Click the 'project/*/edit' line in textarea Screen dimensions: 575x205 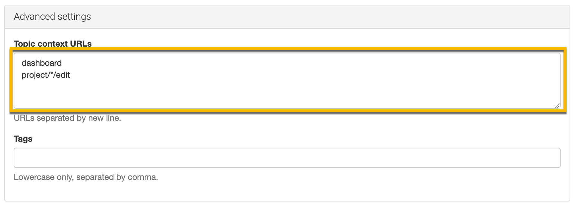point(46,75)
